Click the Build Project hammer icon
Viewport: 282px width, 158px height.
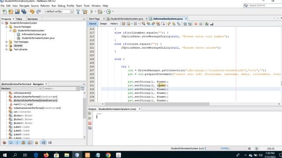coord(78,12)
